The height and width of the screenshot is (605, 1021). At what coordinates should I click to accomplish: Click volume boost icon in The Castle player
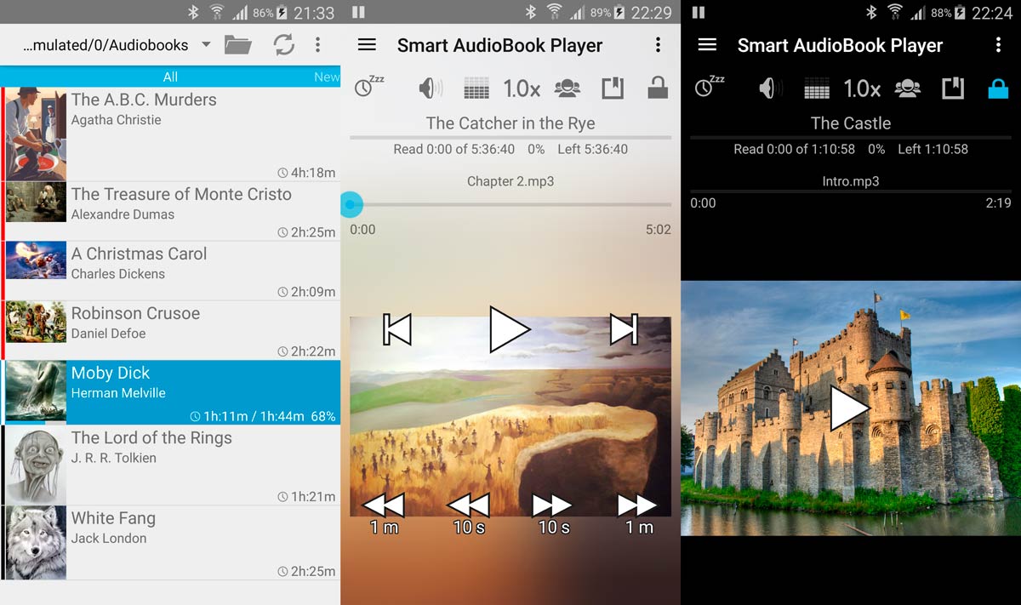pyautogui.click(x=771, y=88)
